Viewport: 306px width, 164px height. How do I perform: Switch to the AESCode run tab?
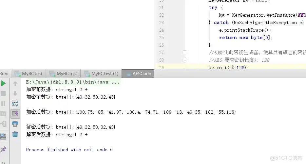(138, 74)
